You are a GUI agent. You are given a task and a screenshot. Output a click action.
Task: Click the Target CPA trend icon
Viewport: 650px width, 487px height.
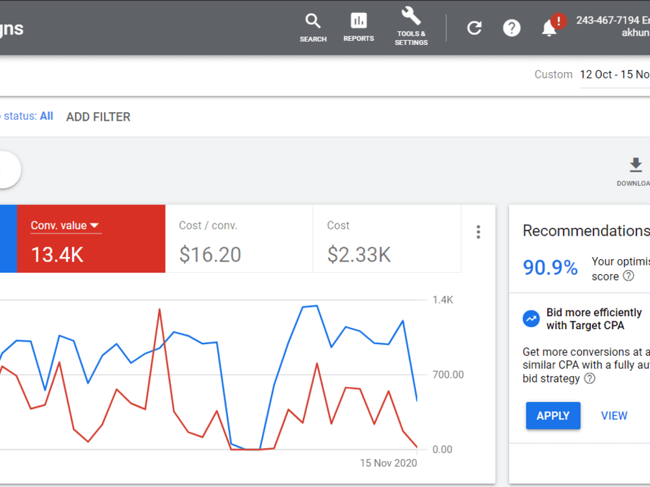point(531,319)
